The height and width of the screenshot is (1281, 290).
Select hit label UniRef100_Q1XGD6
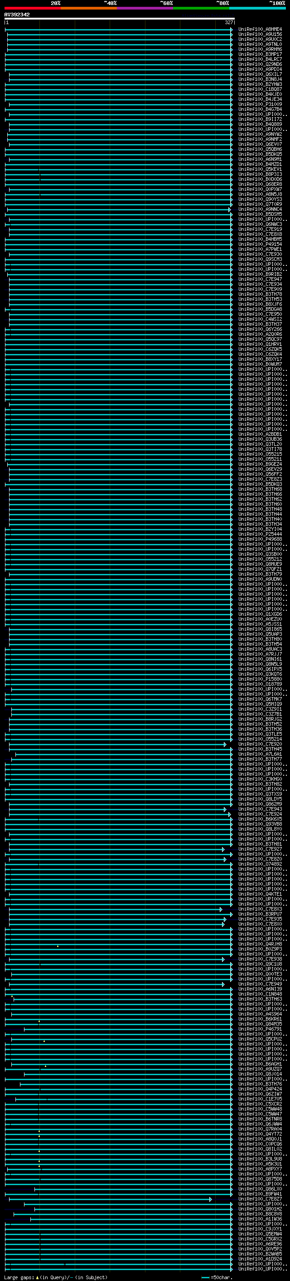pos(260,614)
